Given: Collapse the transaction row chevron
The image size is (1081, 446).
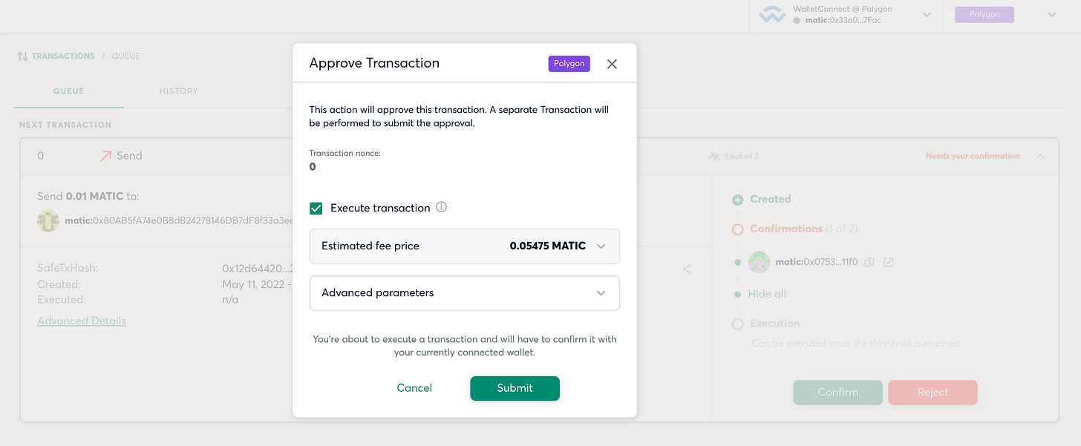Looking at the screenshot, I should [x=1039, y=156].
